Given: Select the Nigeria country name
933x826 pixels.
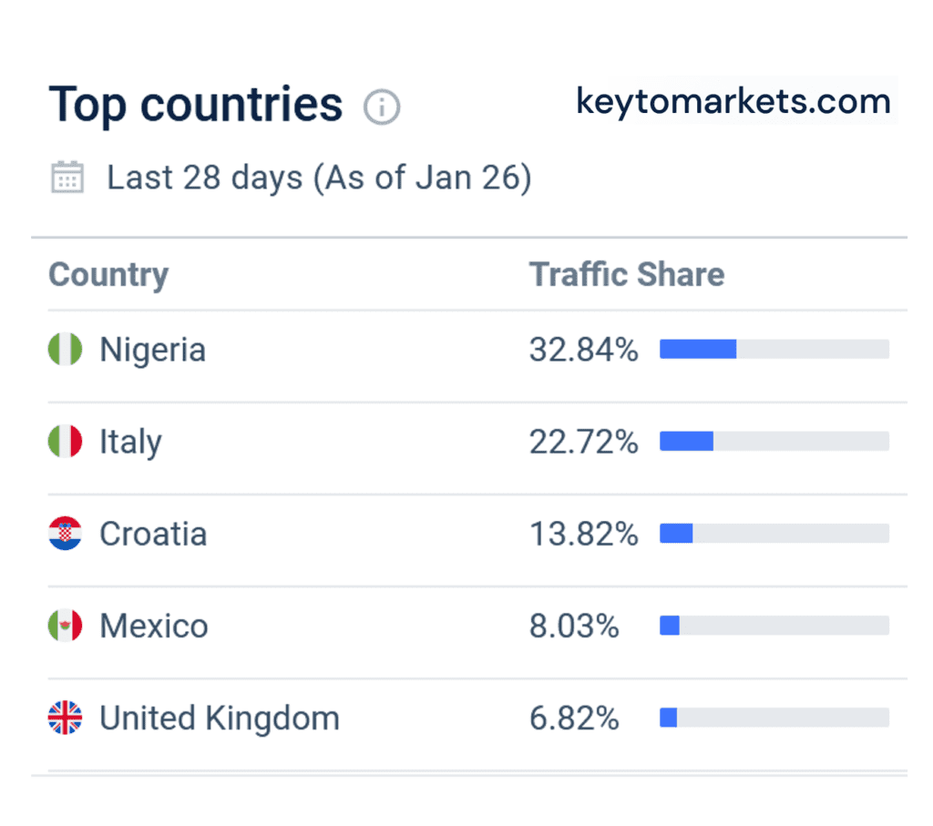Looking at the screenshot, I should [152, 350].
